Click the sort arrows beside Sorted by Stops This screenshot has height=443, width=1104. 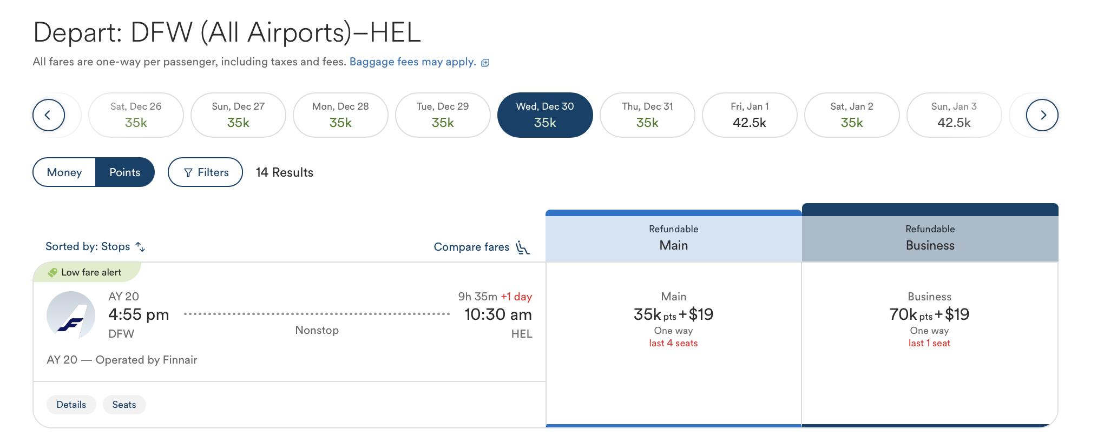[140, 247]
